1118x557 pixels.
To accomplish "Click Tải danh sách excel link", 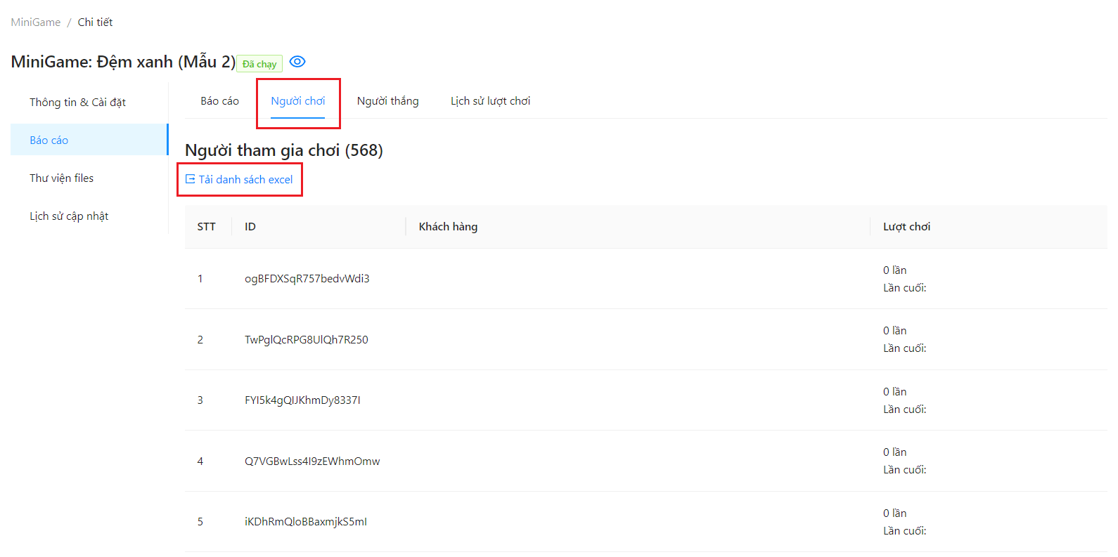I will click(245, 180).
